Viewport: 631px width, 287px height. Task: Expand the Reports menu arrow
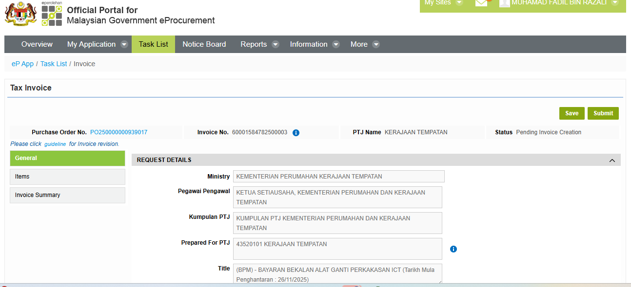point(276,44)
